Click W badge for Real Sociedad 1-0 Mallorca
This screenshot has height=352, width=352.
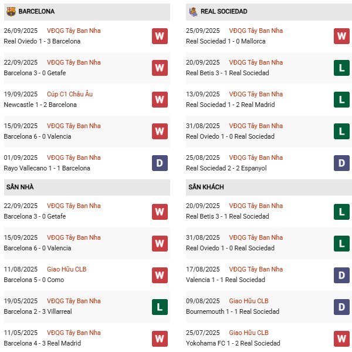(341, 36)
